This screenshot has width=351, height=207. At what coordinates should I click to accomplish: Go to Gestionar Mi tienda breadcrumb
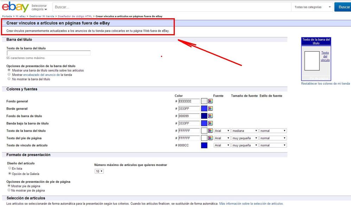coord(42,16)
